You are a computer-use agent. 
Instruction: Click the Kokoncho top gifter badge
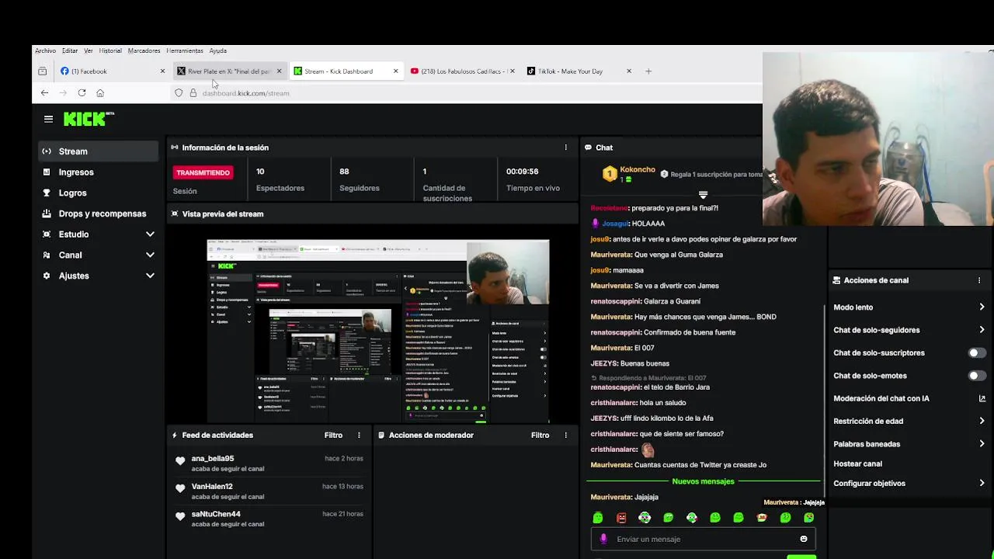pos(610,174)
